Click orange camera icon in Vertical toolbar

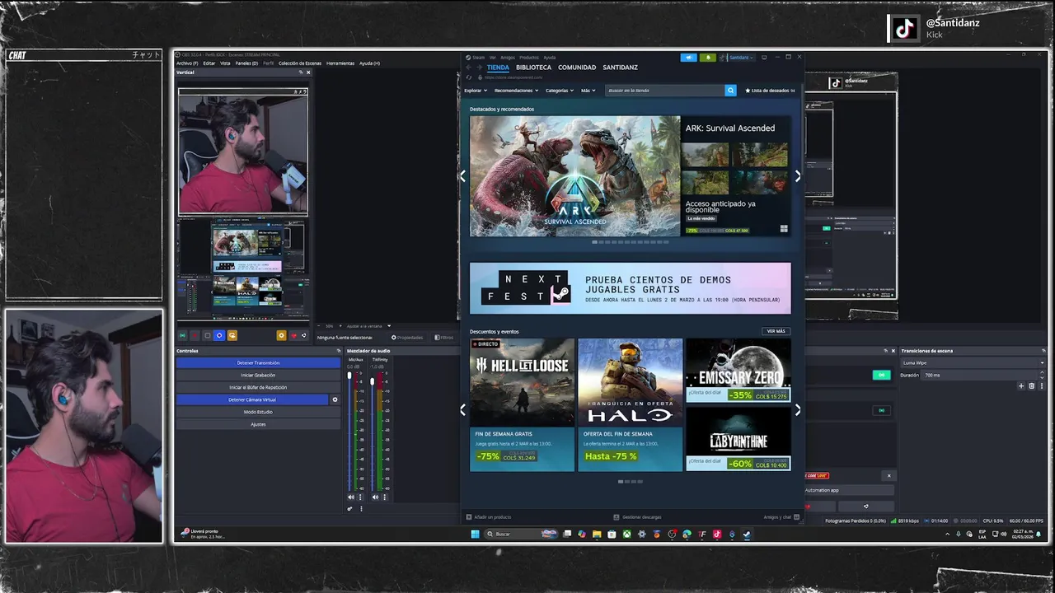[x=232, y=335]
